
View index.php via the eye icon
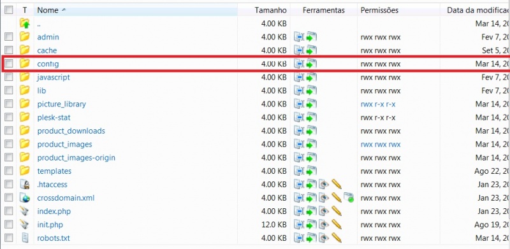pyautogui.click(x=324, y=211)
